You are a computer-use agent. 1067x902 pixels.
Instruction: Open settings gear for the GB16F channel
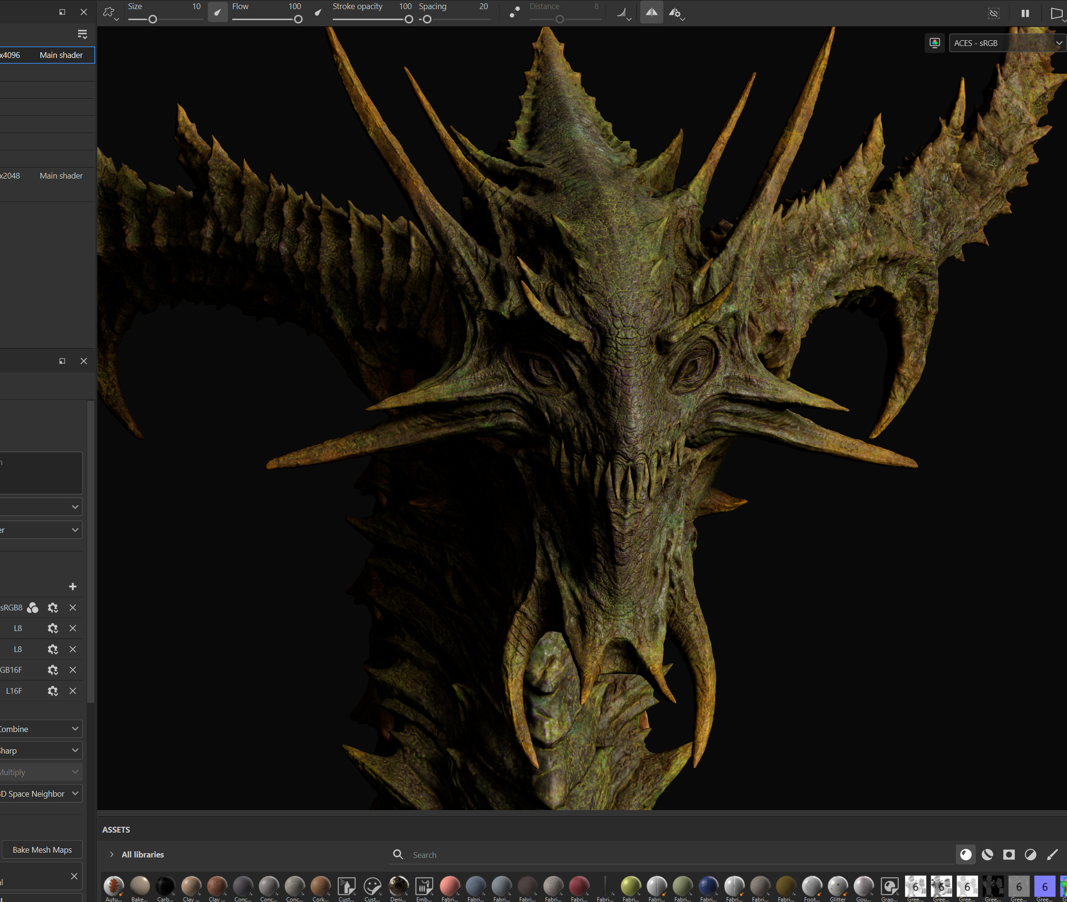(53, 670)
